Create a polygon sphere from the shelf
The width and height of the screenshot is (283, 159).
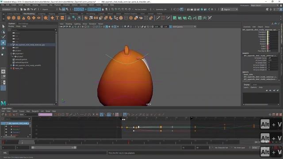9,18
